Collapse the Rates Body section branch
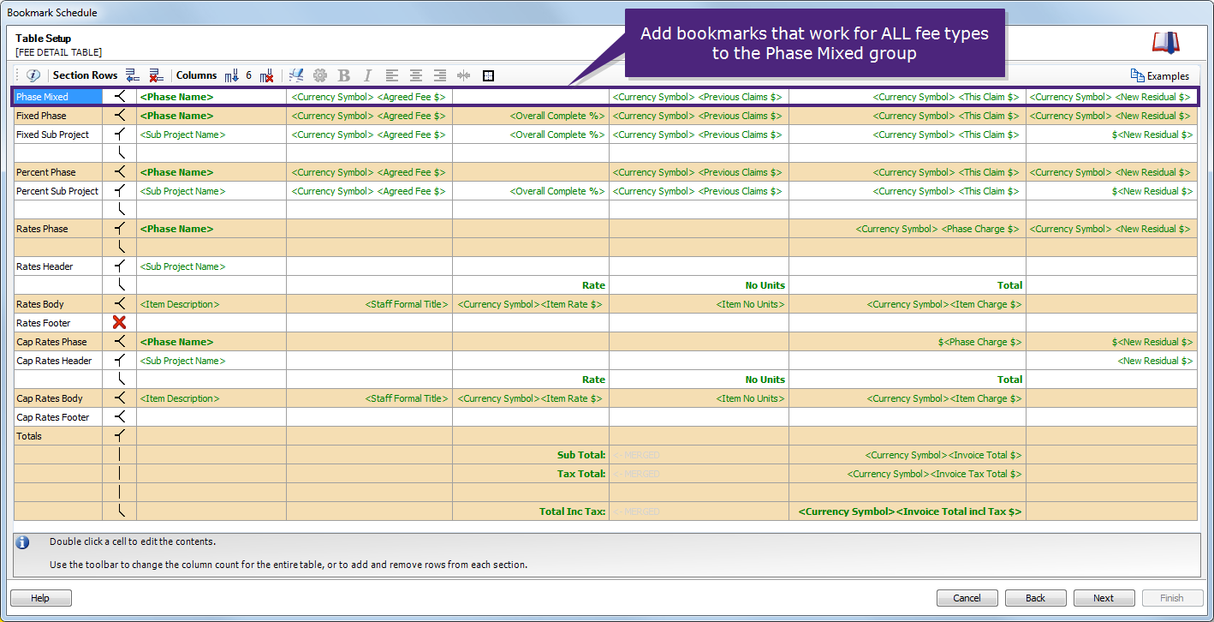Viewport: 1214px width, 622px height. point(118,303)
